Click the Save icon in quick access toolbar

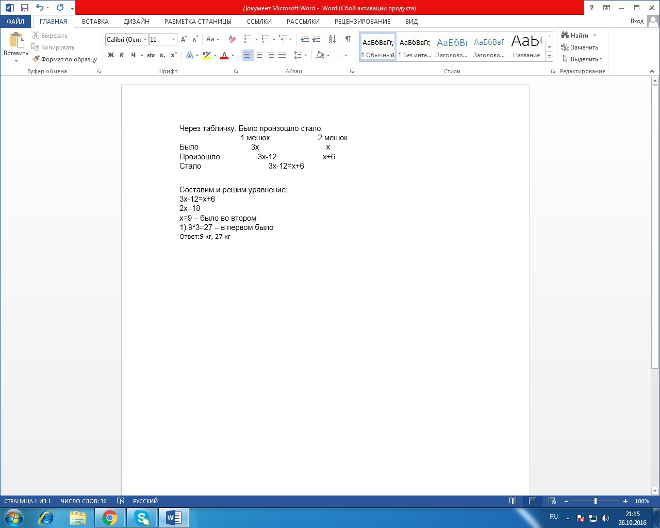[24, 8]
